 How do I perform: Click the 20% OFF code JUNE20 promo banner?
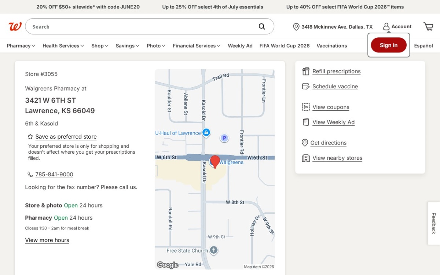pyautogui.click(x=88, y=7)
